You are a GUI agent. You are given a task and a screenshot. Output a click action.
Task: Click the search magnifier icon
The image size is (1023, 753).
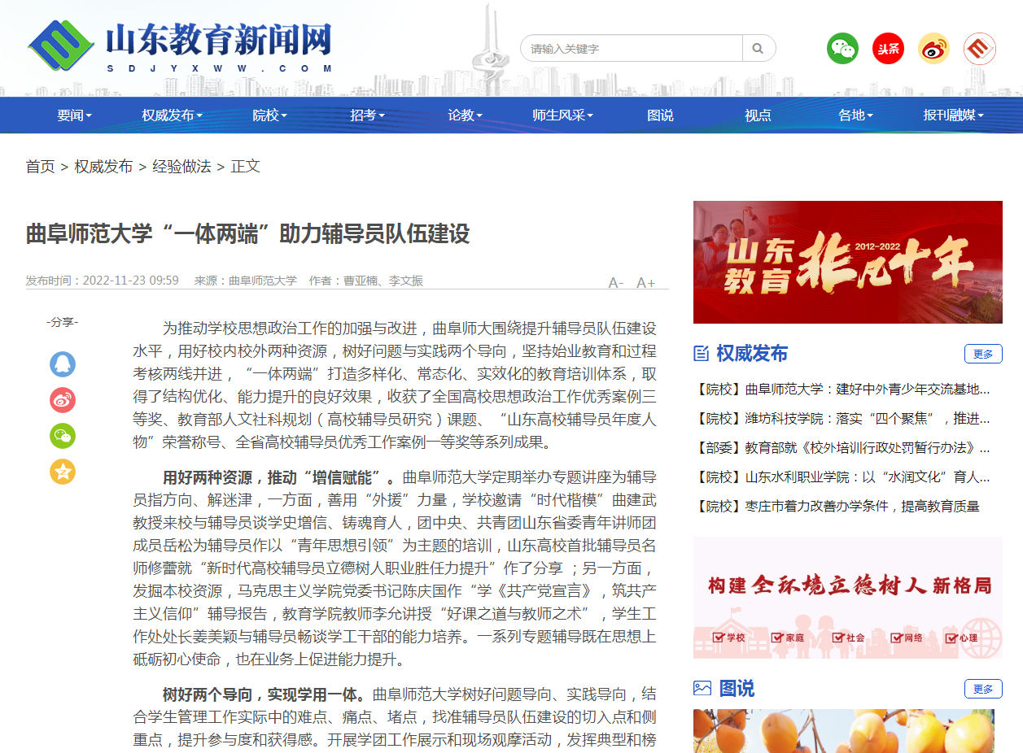[758, 49]
